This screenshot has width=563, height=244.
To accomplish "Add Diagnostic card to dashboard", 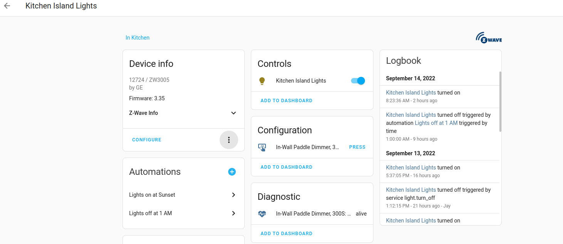I will pyautogui.click(x=286, y=234).
